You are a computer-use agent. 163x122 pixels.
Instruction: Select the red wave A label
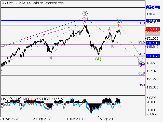point(109,29)
